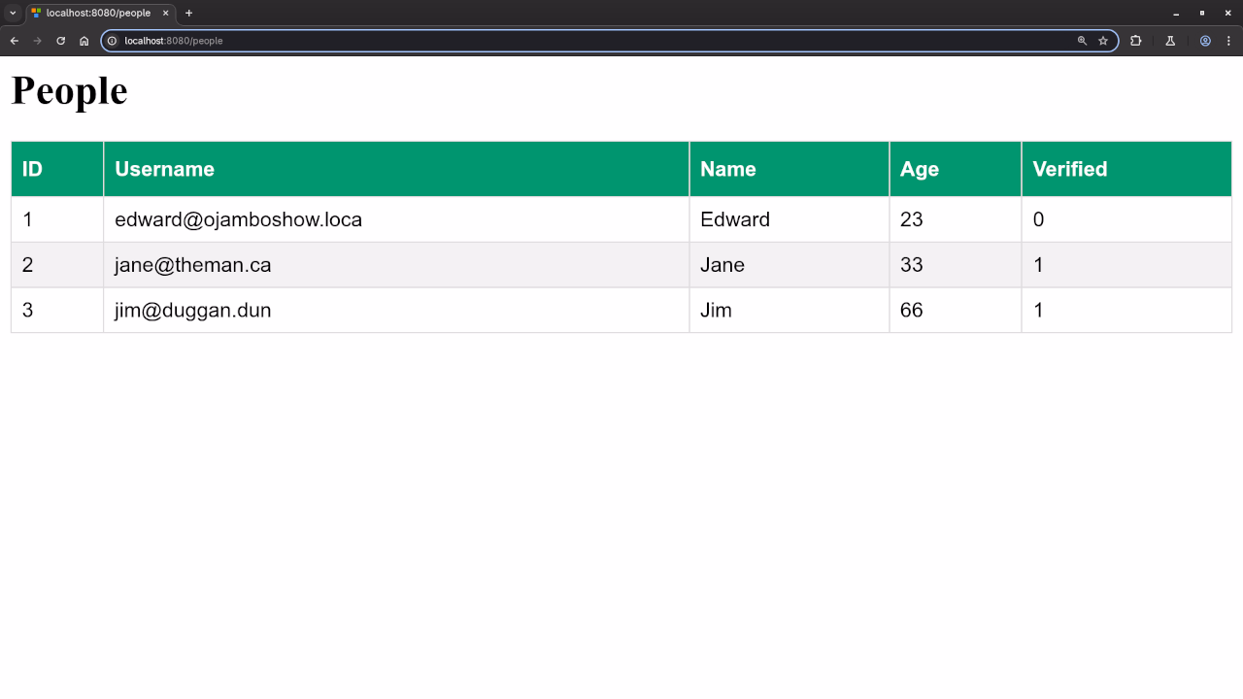Open a new tab with plus

[188, 14]
